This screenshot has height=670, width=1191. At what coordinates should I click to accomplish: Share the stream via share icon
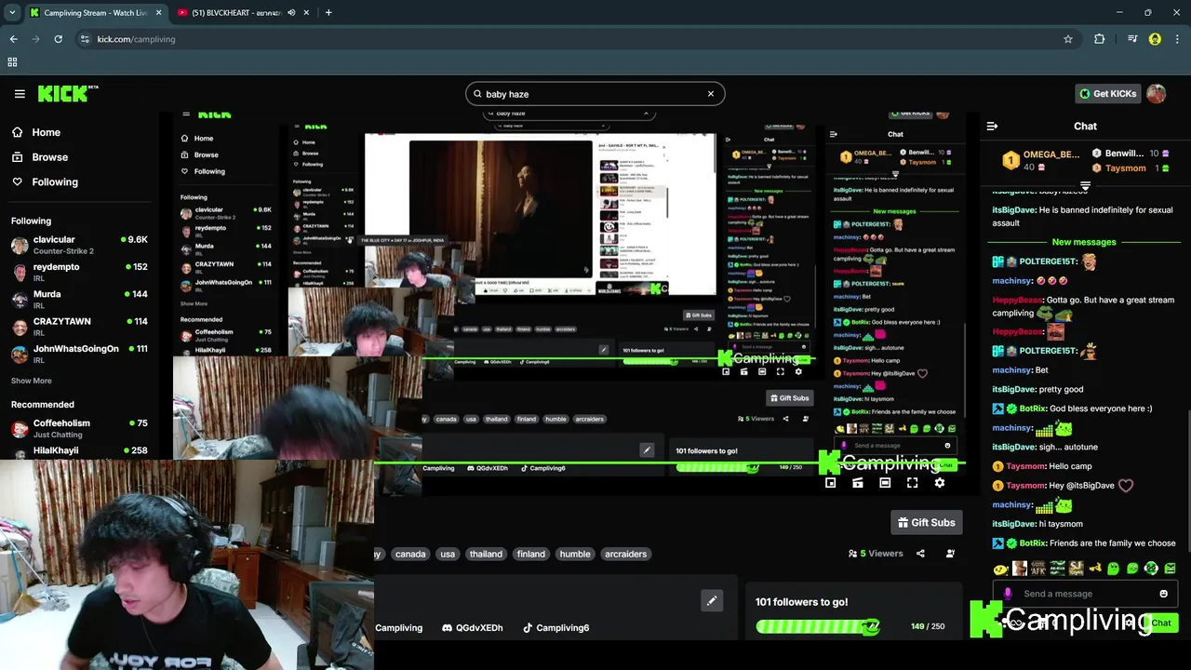[x=920, y=554]
